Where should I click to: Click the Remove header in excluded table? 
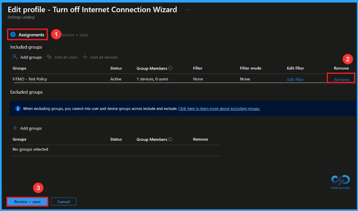[200, 139]
